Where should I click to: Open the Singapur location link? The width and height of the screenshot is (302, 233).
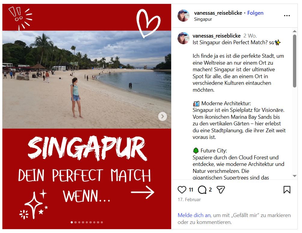click(203, 19)
